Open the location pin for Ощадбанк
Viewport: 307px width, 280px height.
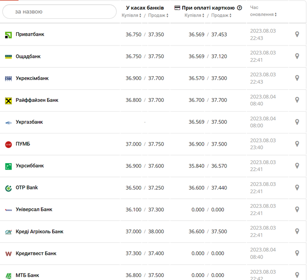pyautogui.click(x=297, y=56)
